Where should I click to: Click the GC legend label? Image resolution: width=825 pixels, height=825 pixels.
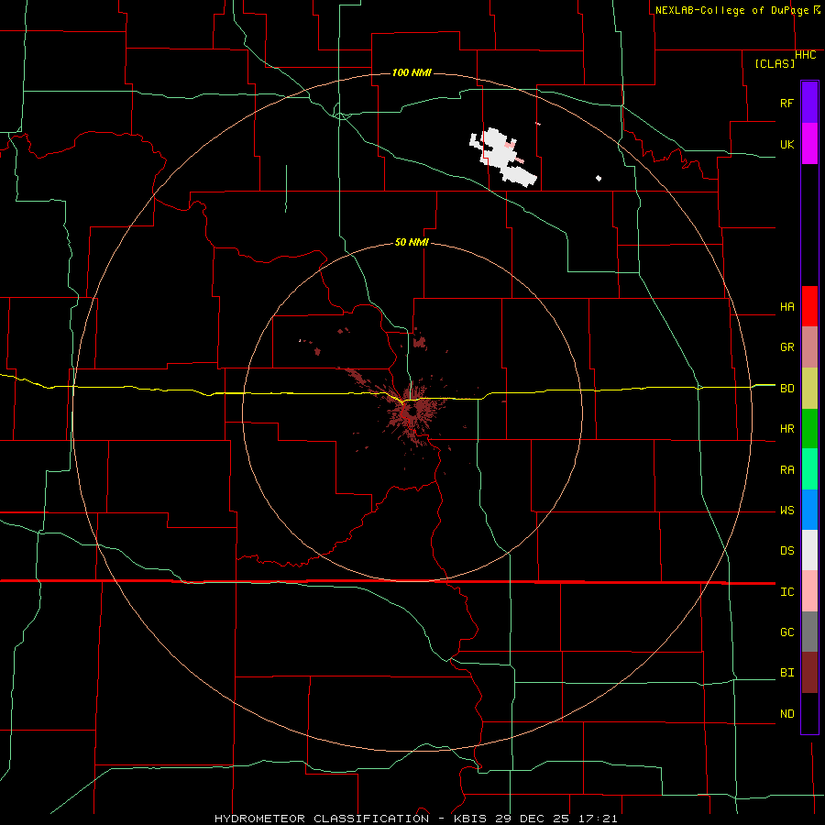click(x=786, y=632)
